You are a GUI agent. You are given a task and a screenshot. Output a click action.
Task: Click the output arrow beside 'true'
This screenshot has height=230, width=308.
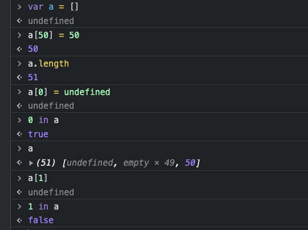click(x=19, y=134)
